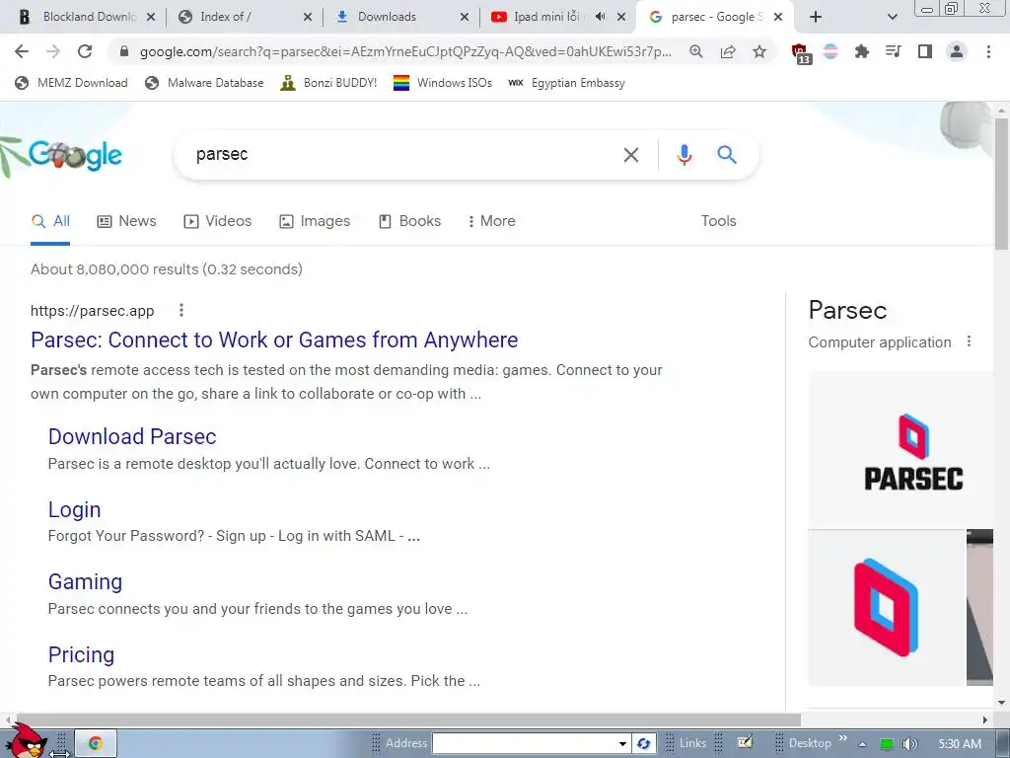Switch to the Ipad mini YouTube tab

(544, 17)
